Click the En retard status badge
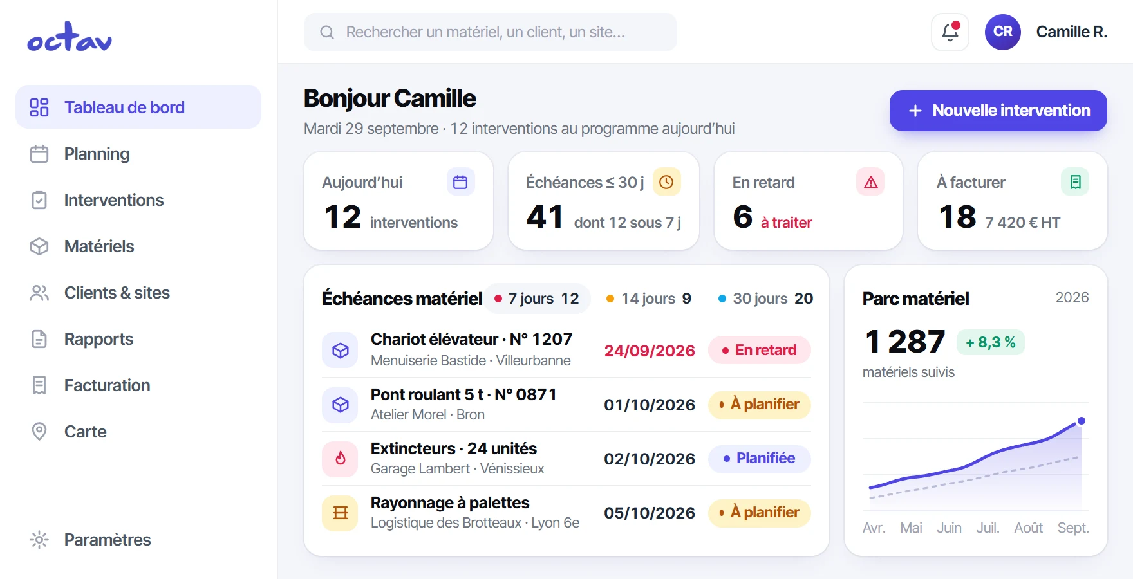 click(760, 350)
